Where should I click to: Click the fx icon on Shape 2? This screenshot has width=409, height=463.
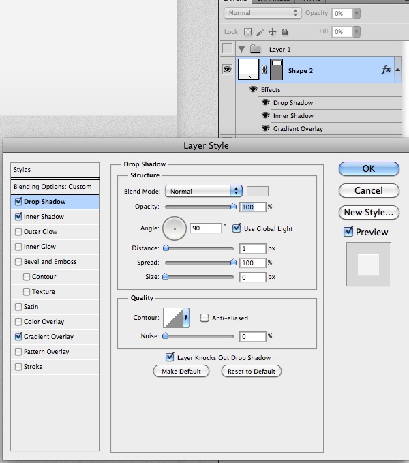386,70
